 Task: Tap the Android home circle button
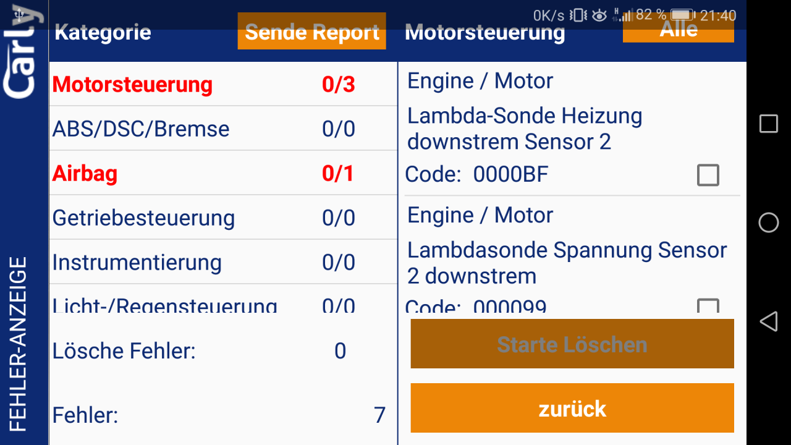(x=768, y=223)
